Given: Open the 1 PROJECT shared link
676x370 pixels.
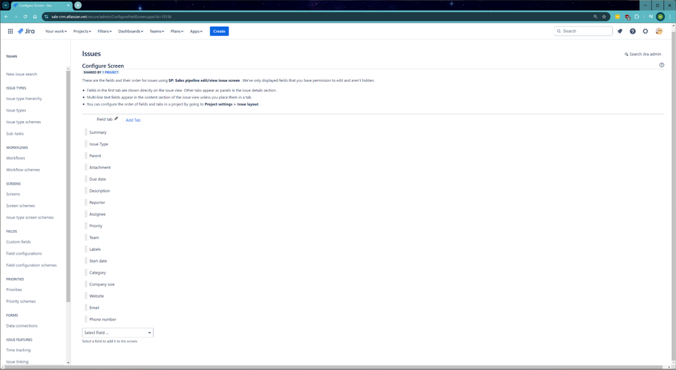Looking at the screenshot, I should 111,72.
